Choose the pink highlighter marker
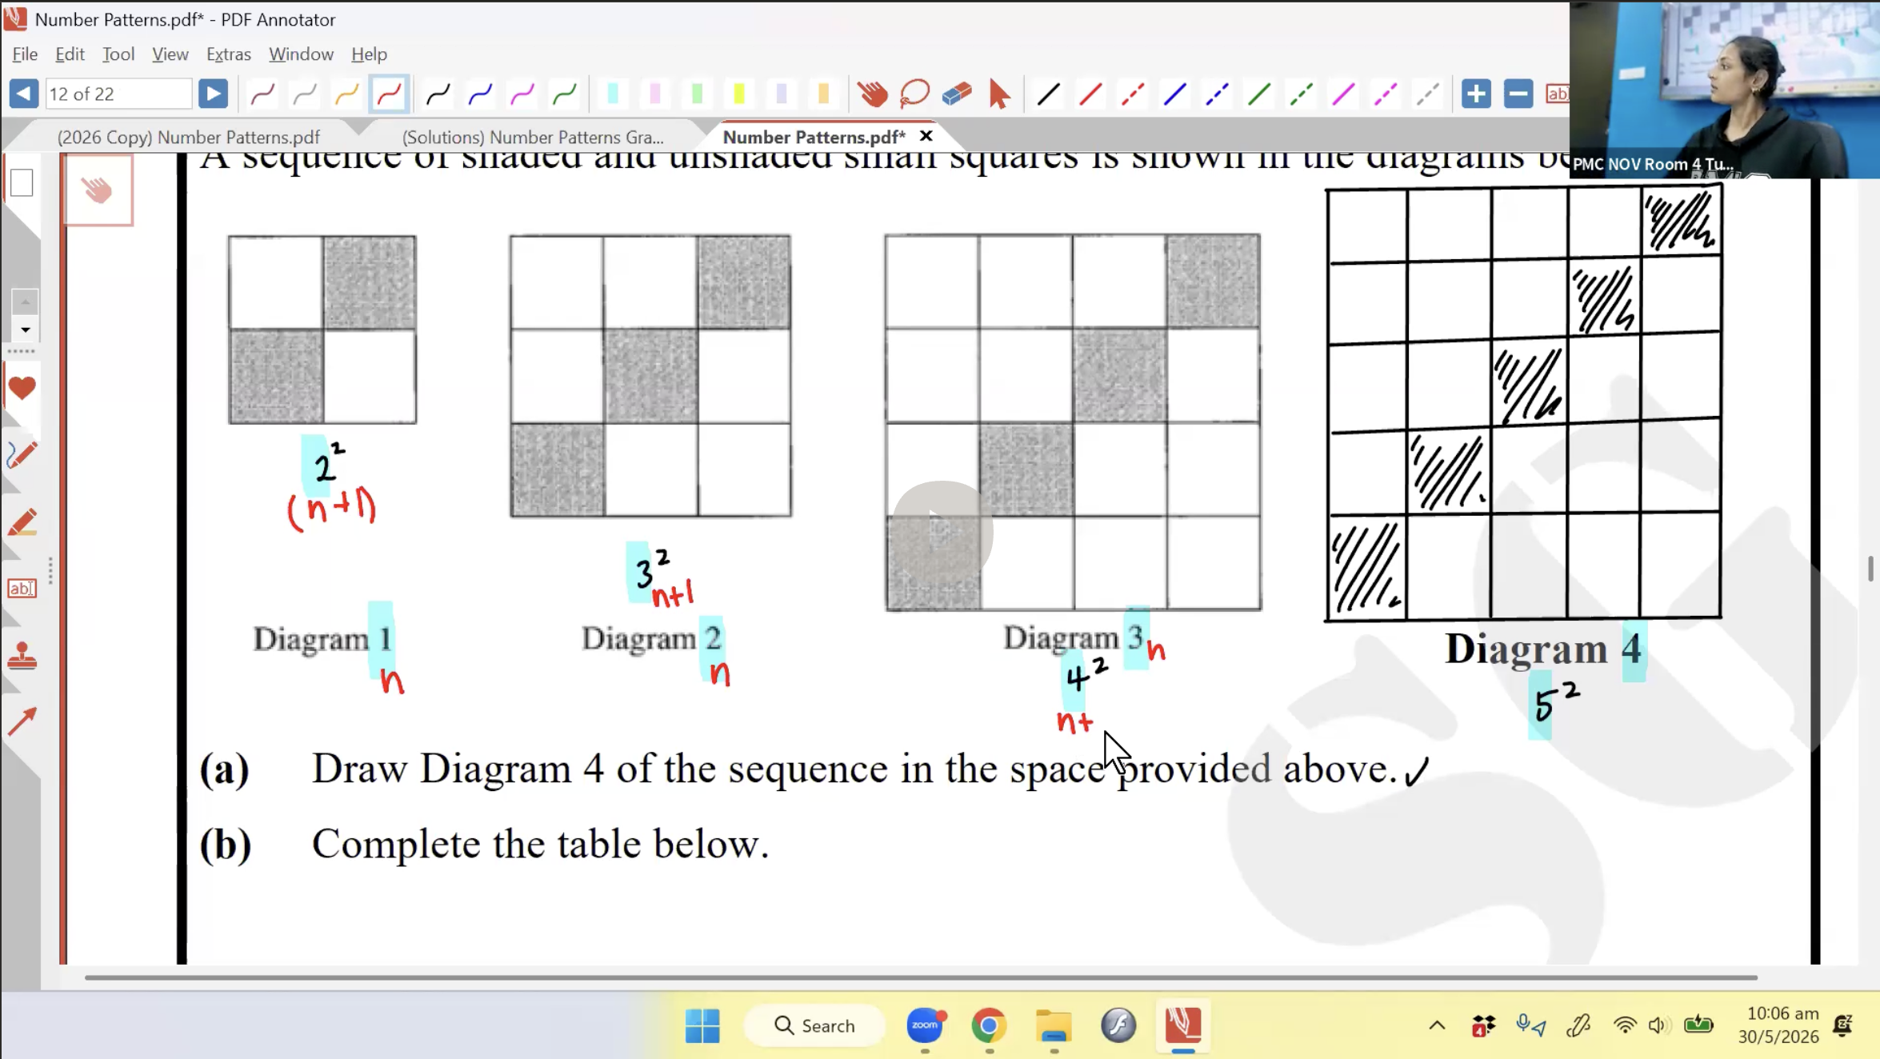This screenshot has width=1880, height=1059. click(655, 94)
